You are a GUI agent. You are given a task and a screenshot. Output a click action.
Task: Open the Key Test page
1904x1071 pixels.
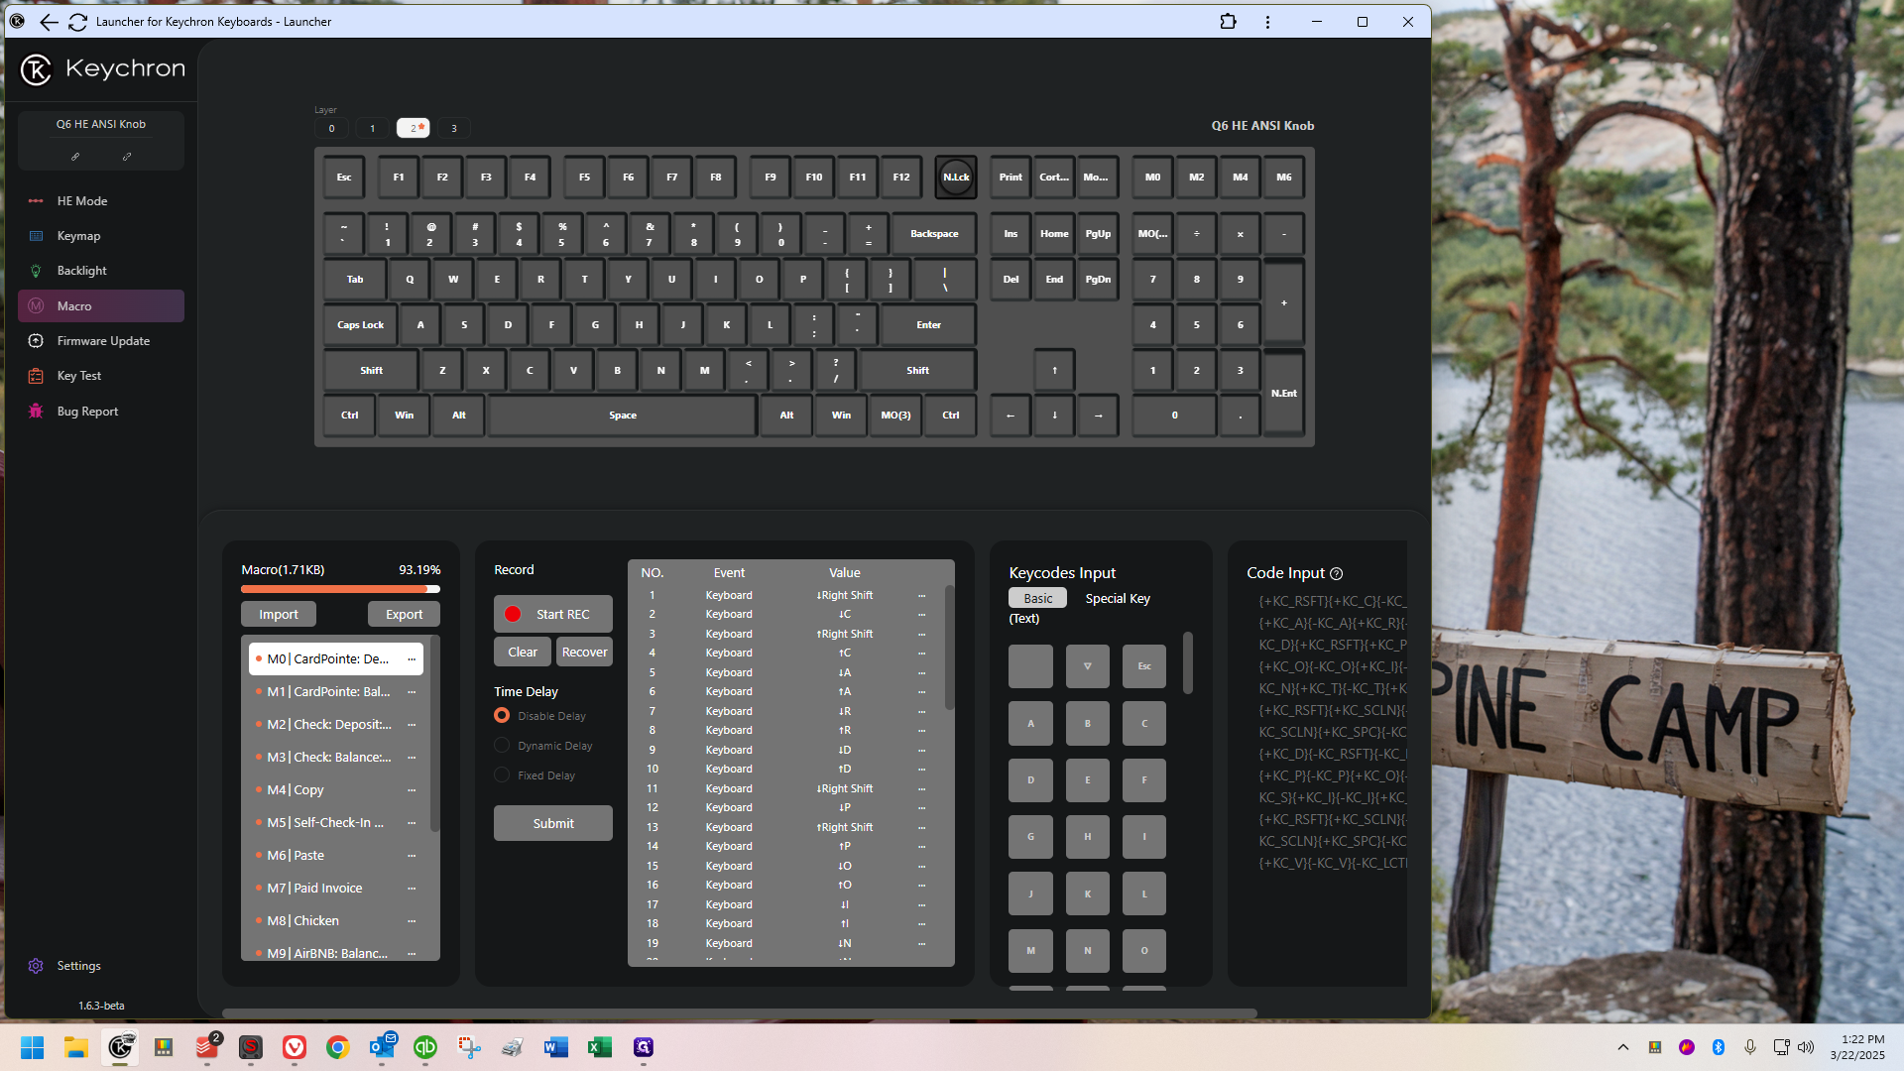click(x=79, y=376)
